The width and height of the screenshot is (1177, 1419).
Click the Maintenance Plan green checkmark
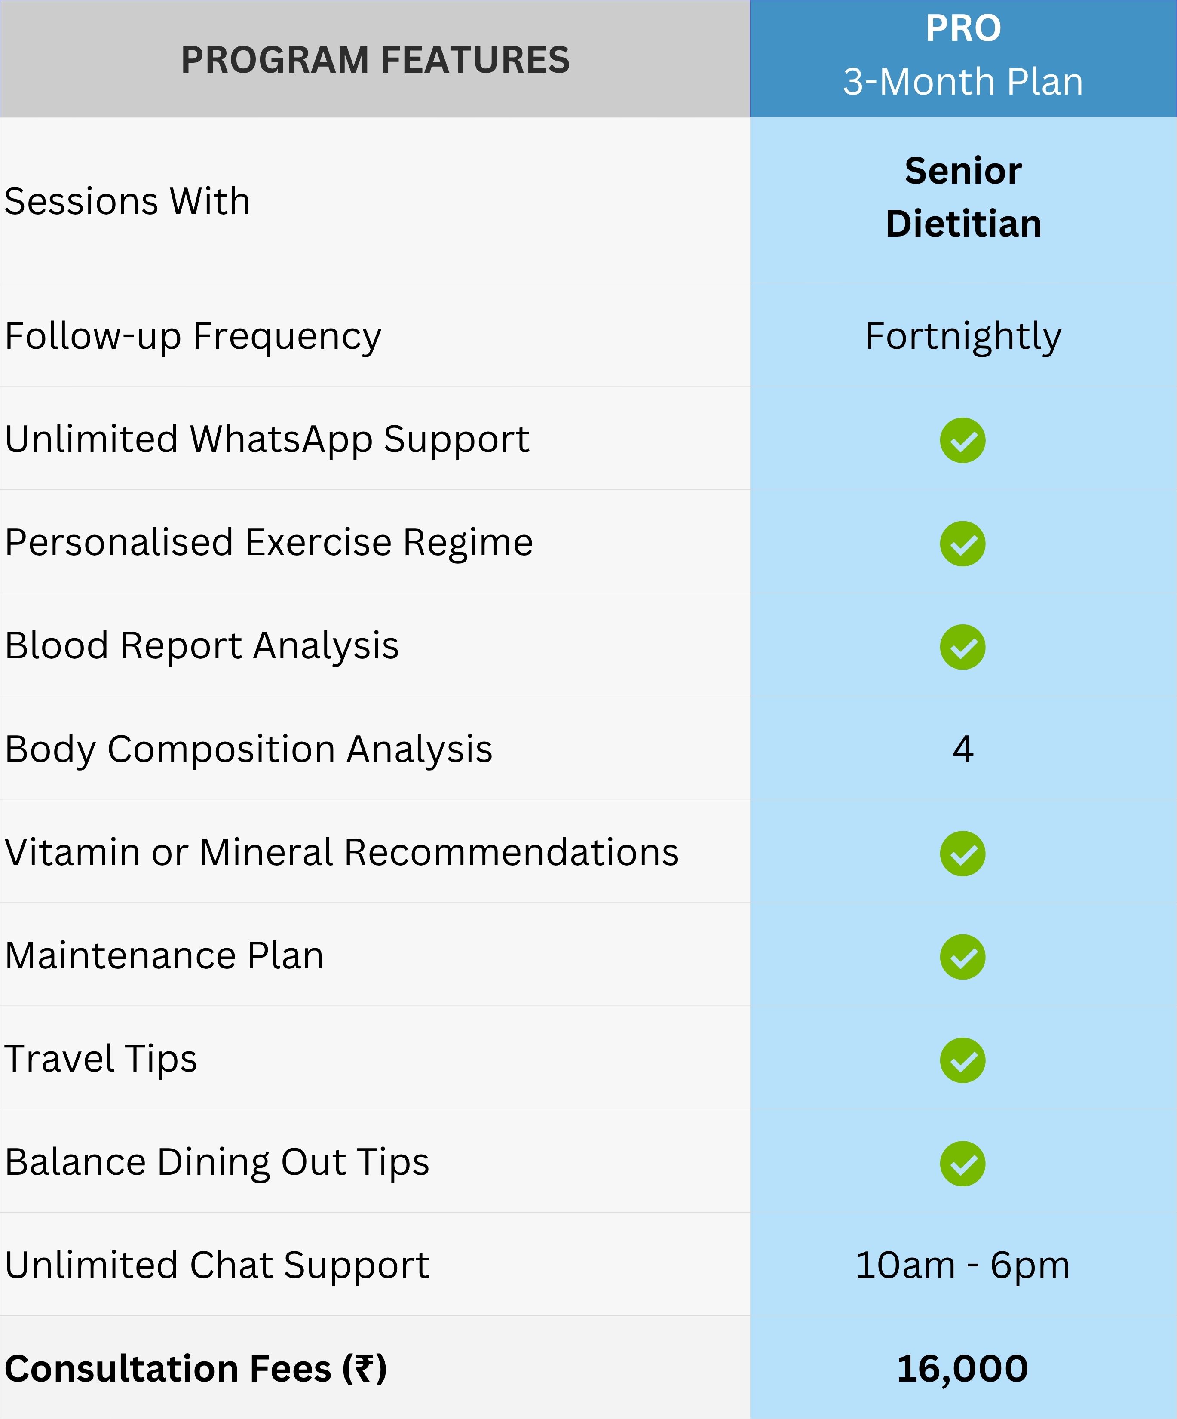pyautogui.click(x=962, y=958)
